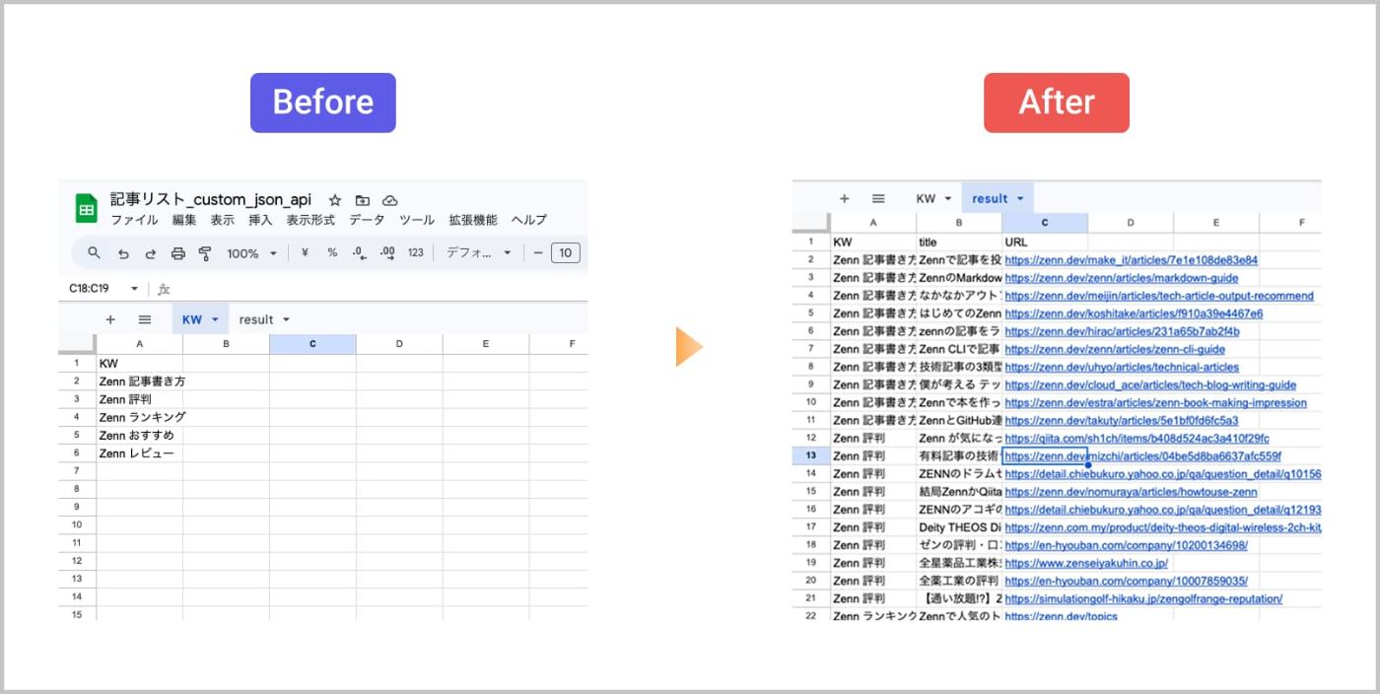This screenshot has width=1380, height=694.
Task: Open the name box dropdown arrow
Action: (134, 289)
